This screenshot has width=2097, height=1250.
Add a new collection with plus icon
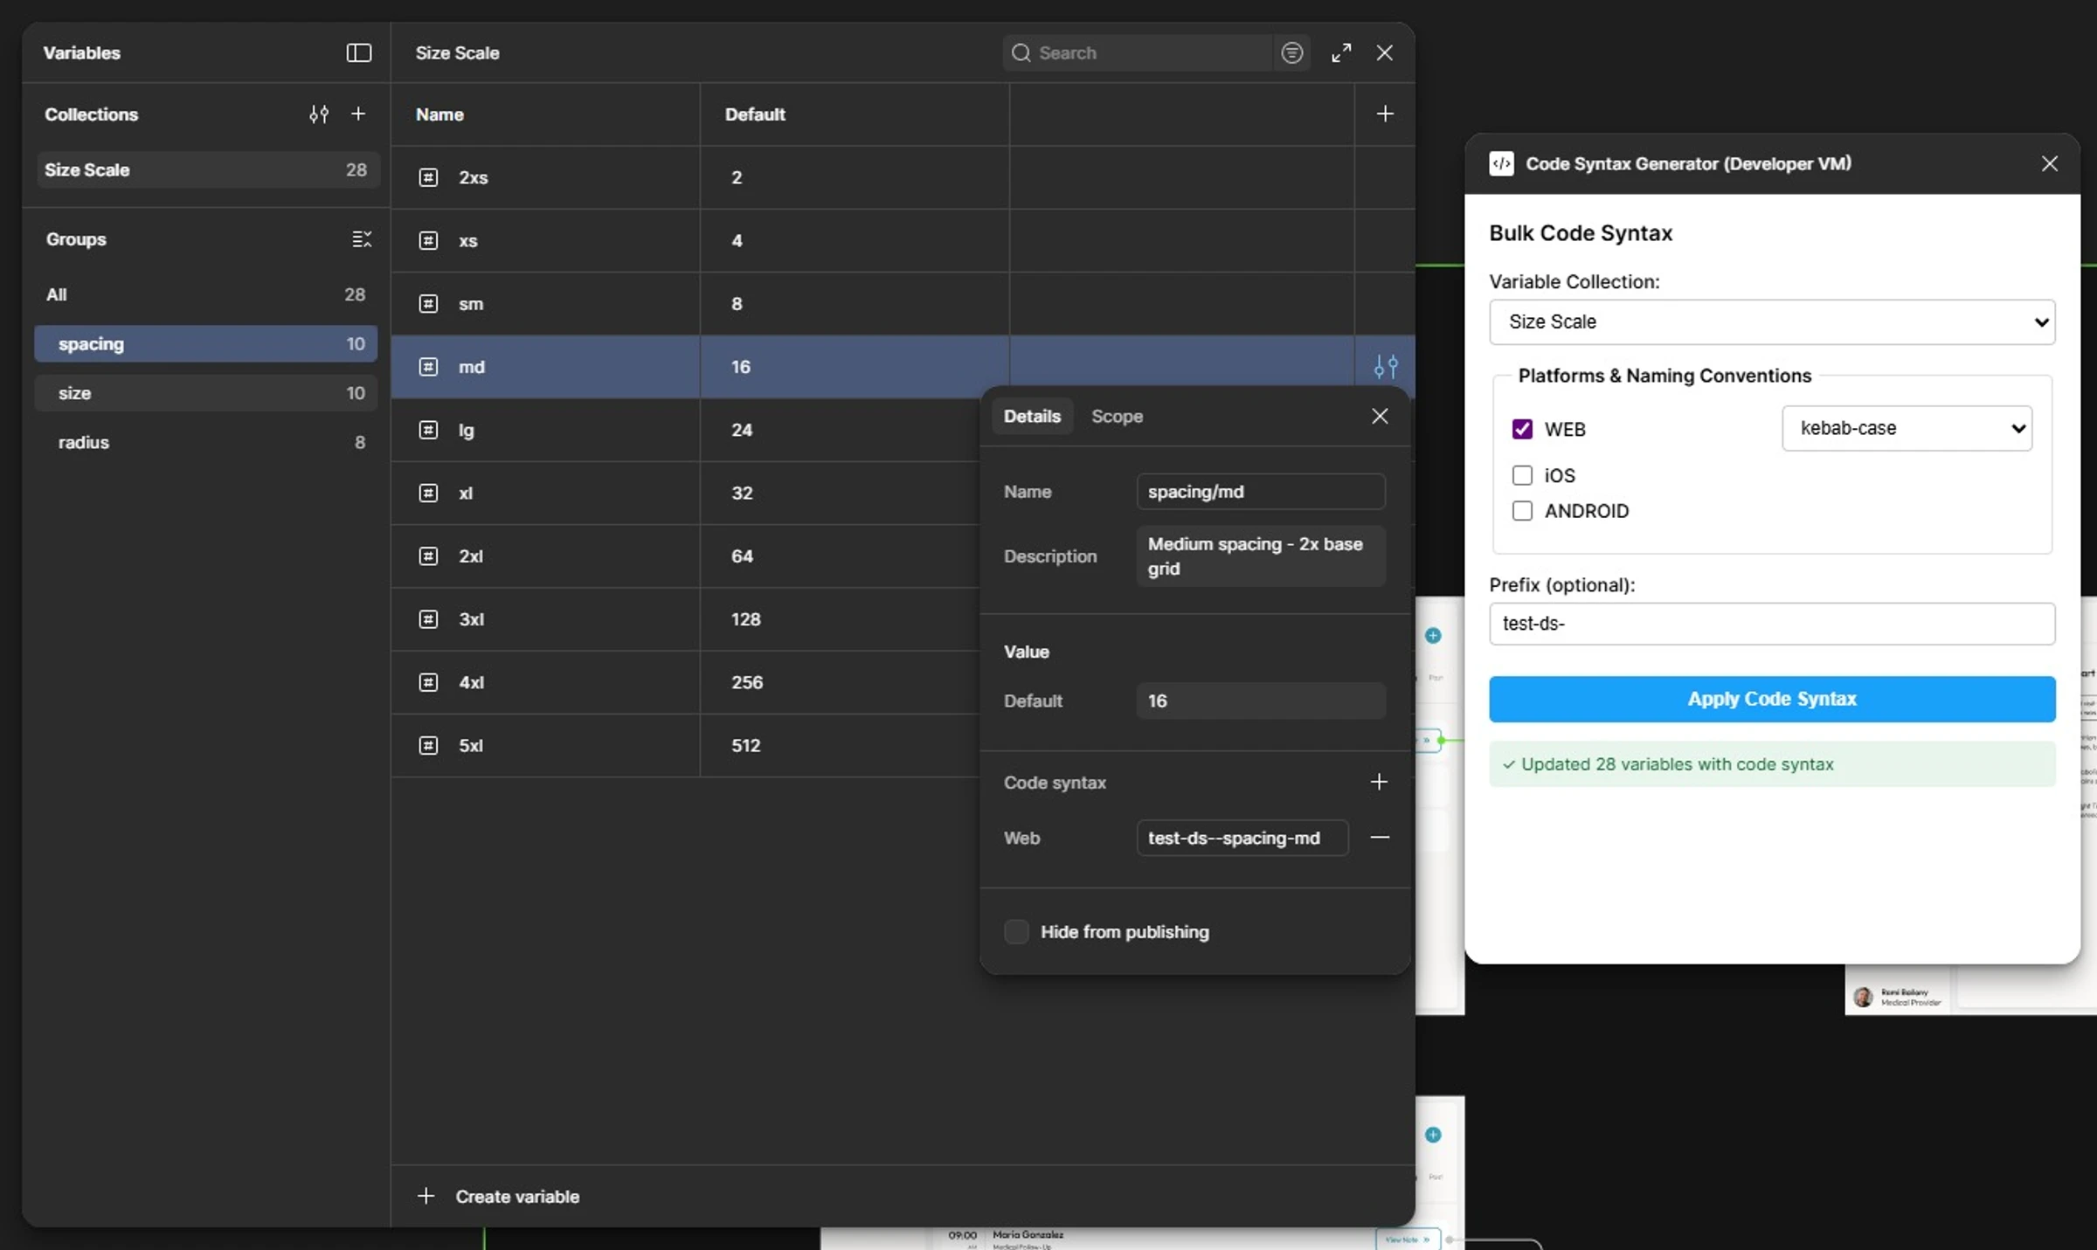click(358, 114)
